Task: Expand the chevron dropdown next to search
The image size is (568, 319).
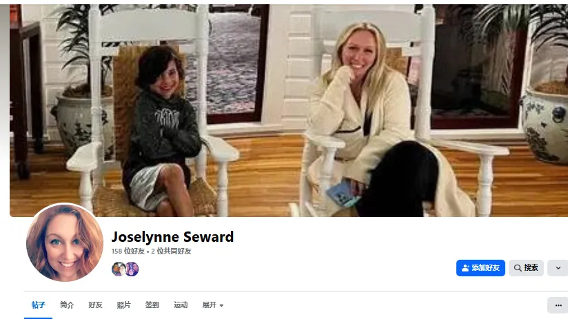Action: [x=558, y=268]
